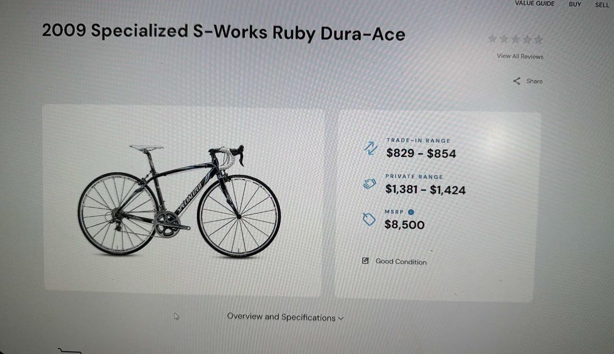Image resolution: width=614 pixels, height=354 pixels.
Task: Select the first star in the rating
Action: 492,39
